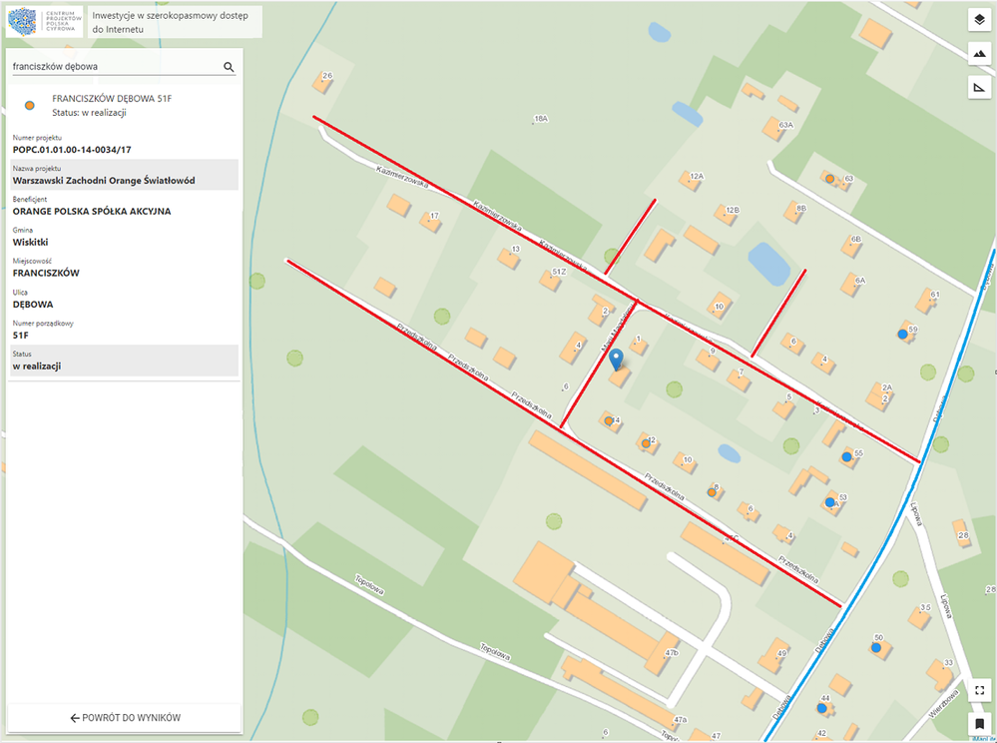
Task: Click the orange marker at building 12
Action: coord(646,441)
